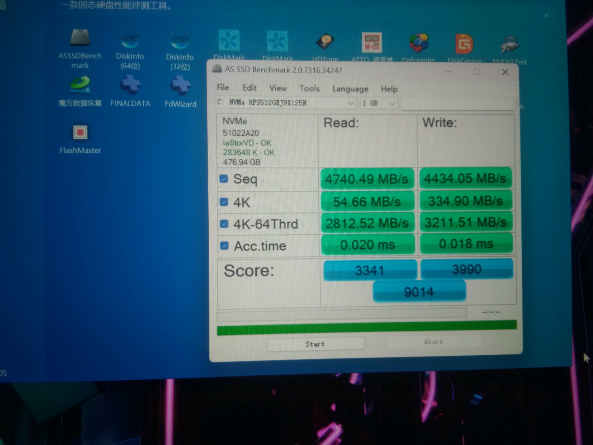
Task: Toggle the 4K-64Thrd test checkbox
Action: click(x=224, y=224)
